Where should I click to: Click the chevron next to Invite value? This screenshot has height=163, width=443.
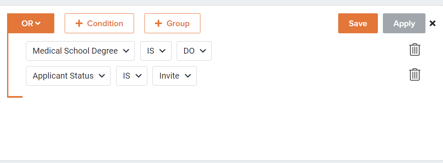click(x=188, y=76)
